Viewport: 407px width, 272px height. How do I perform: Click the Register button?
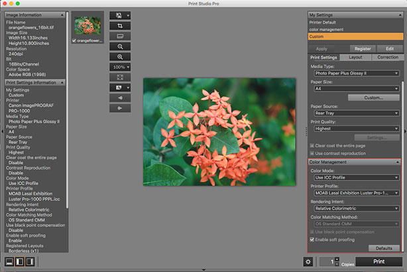363,48
